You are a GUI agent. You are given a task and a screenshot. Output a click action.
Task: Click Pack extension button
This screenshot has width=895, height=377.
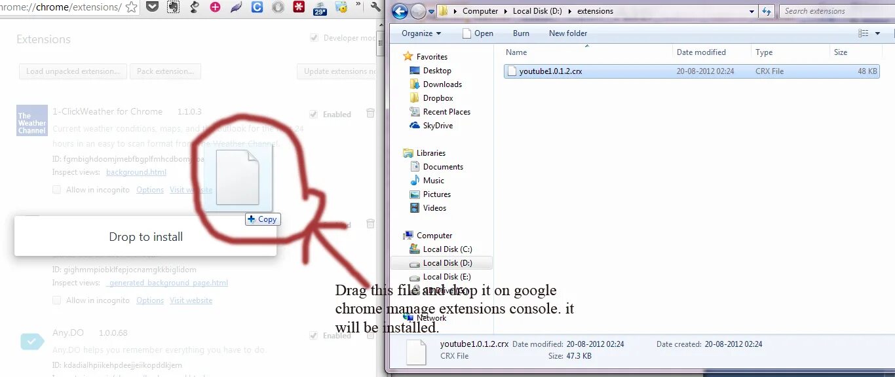[x=165, y=71]
